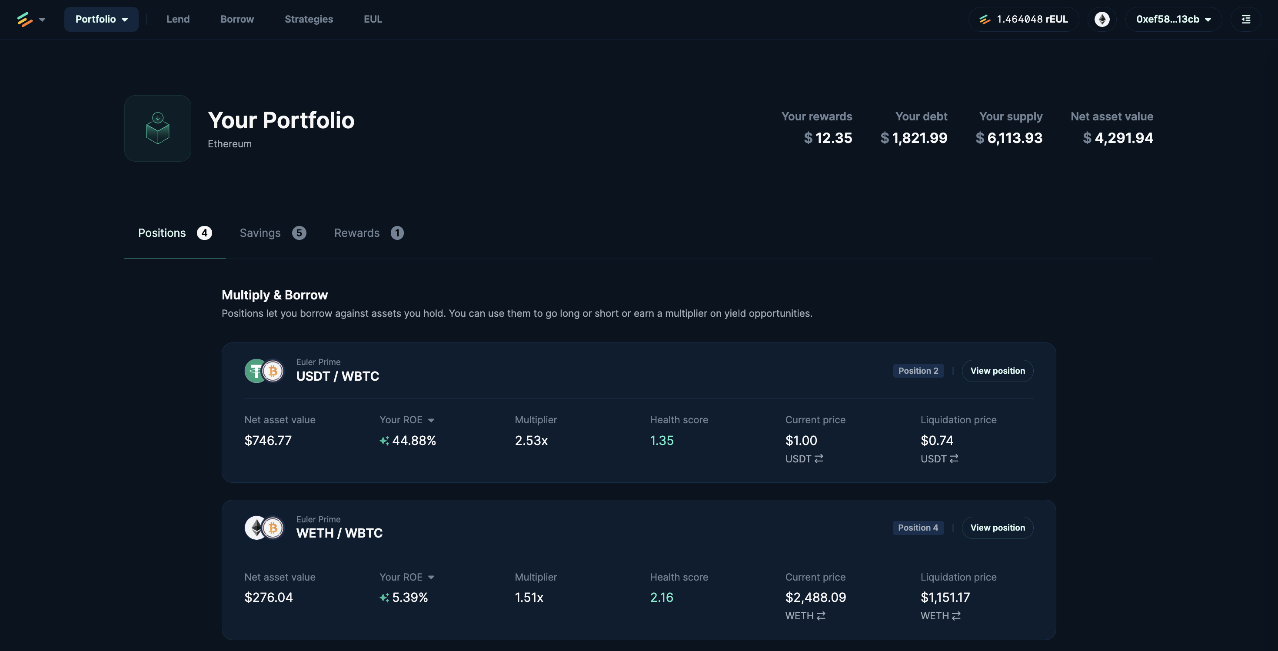Click the 1.464048 rEUL balance button
This screenshot has height=651, width=1278.
[1024, 19]
